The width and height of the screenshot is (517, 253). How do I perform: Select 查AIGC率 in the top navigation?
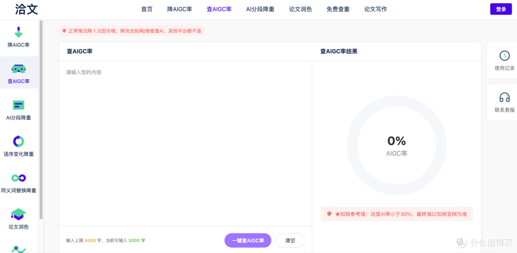(x=219, y=9)
